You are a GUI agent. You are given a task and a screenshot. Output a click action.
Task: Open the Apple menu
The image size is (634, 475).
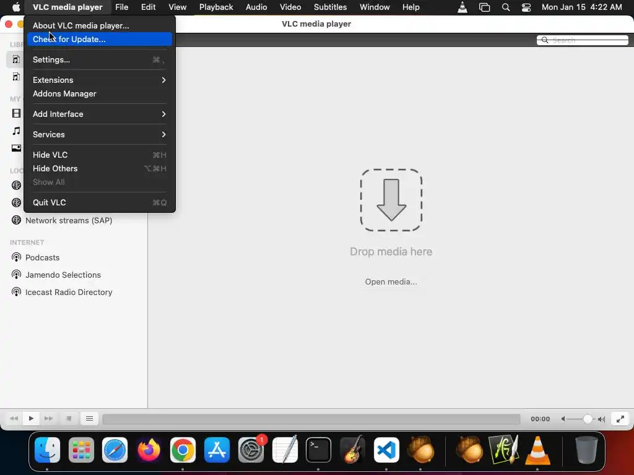coord(15,7)
